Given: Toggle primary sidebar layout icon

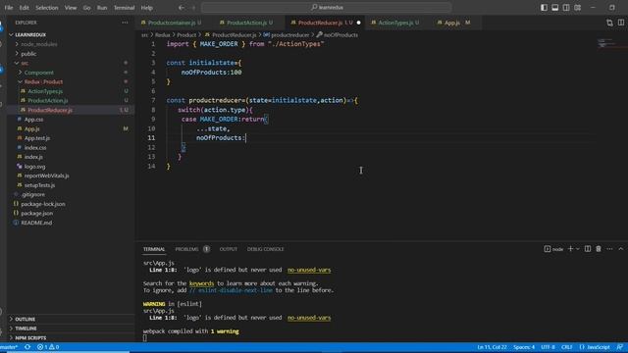Looking at the screenshot, I should tap(544, 7).
